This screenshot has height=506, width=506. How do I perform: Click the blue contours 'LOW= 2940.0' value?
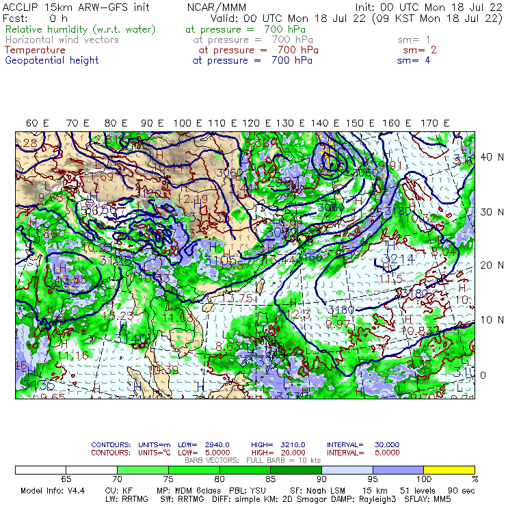204,444
